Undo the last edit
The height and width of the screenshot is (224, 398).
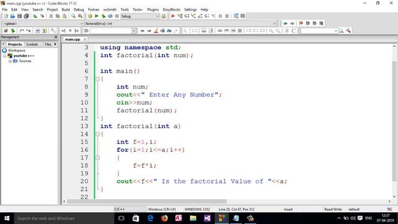tap(35, 16)
